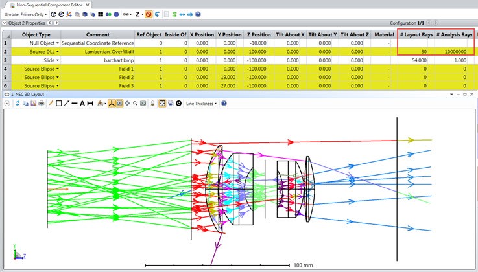Select the pencil annotation tool
This screenshot has height=272, width=478.
51,104
